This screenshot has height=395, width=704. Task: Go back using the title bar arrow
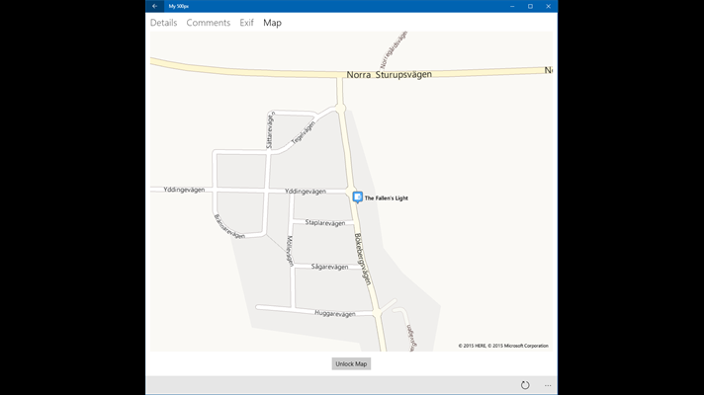[154, 6]
